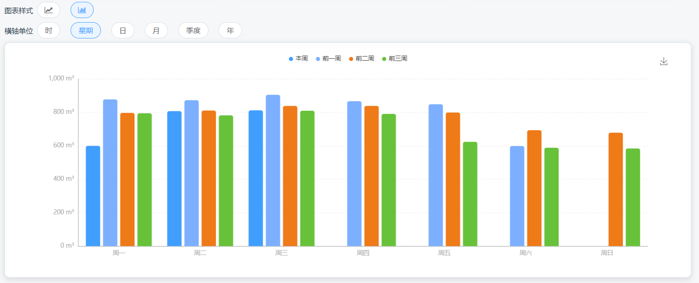Select 时 as horizontal axis unit
The image size is (699, 283).
[49, 30]
